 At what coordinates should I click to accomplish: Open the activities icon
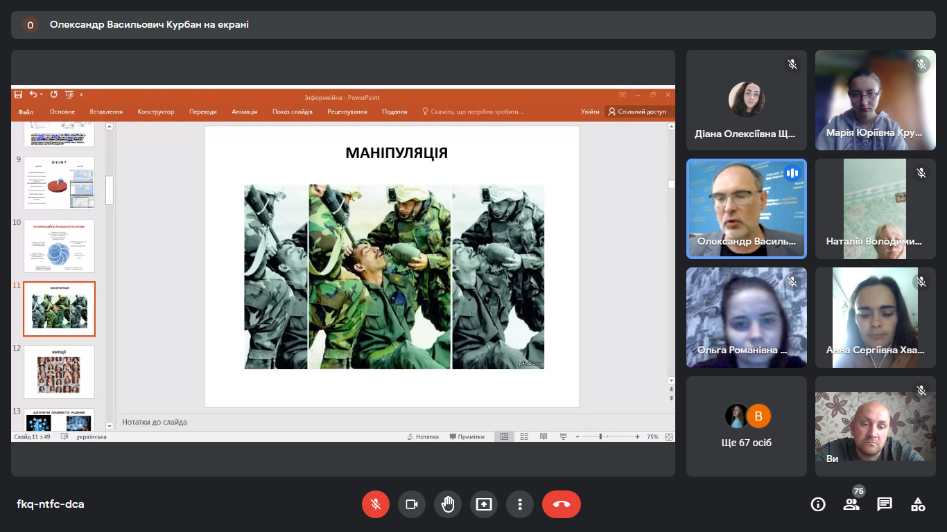[x=918, y=504]
